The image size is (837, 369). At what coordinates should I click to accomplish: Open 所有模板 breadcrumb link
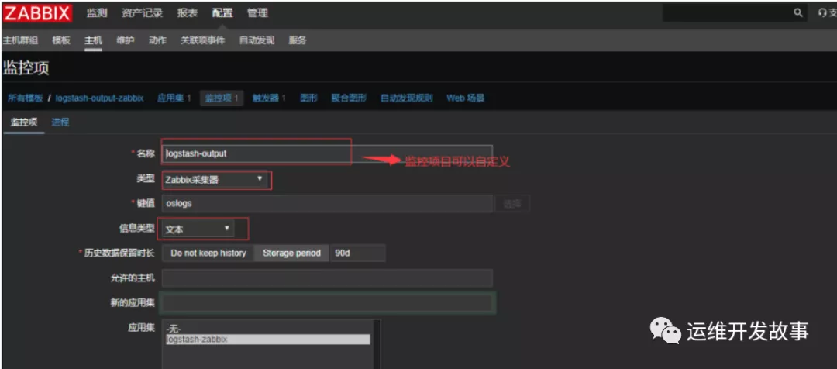[x=25, y=98]
